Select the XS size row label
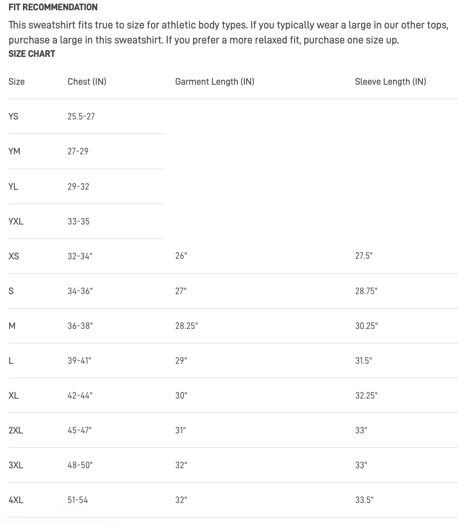Image resolution: width=458 pixels, height=525 pixels. [14, 256]
